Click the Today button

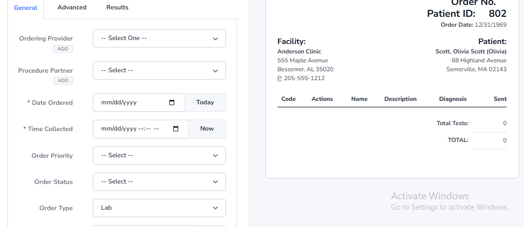click(205, 103)
